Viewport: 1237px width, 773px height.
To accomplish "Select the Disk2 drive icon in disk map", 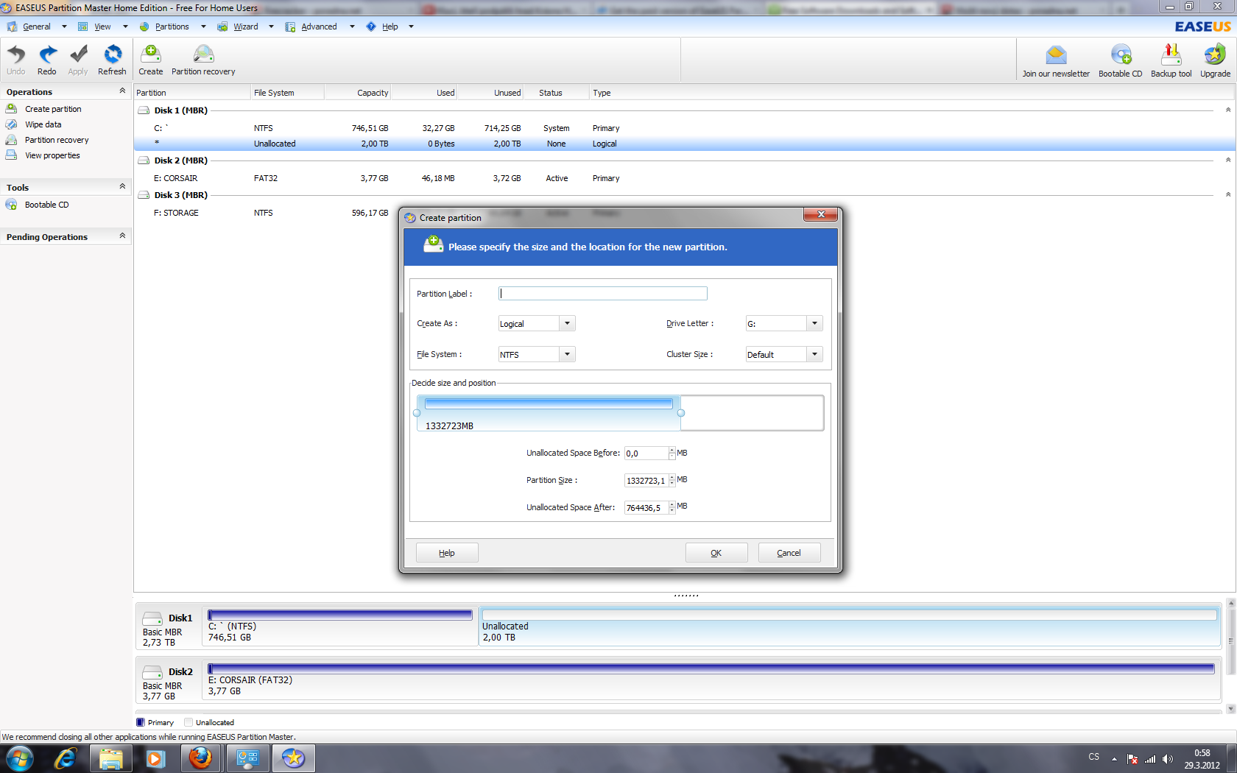I will 152,672.
